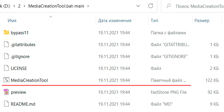This screenshot has height=112, width=224.
Task: Click the MediaCreationTool batch file icon
Action: click(6, 80)
